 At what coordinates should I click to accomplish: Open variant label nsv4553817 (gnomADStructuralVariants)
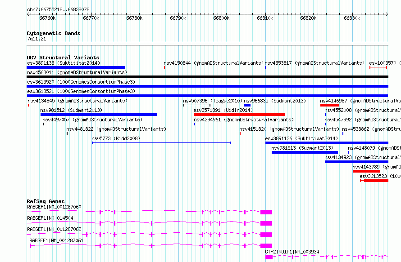click(x=314, y=63)
